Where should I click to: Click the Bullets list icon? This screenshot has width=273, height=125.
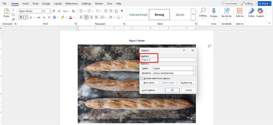tap(81, 11)
